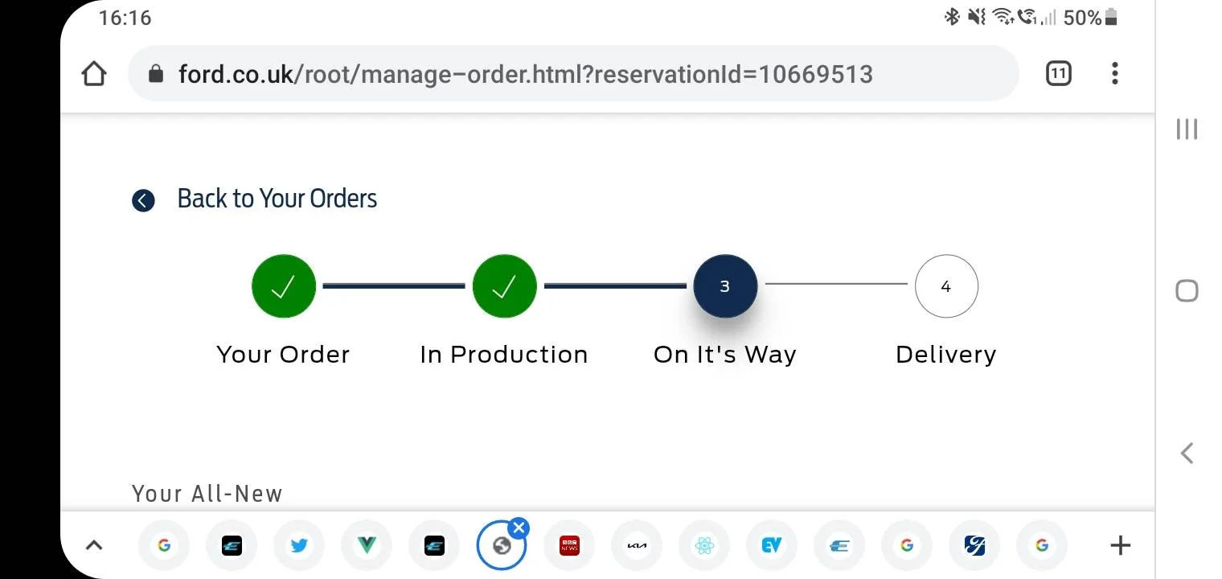Click the Back to Your Orders link
This screenshot has height=579, width=1222.
coord(277,199)
